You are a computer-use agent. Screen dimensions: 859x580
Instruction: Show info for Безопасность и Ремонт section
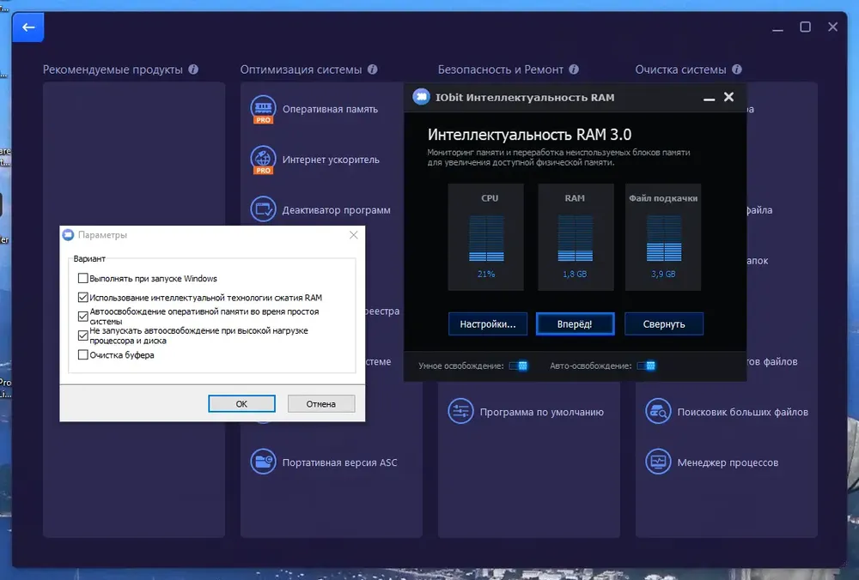coord(574,69)
